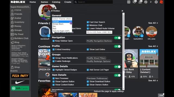Click Previewer Preferences button
The height and width of the screenshot is (97, 174).
tap(97, 78)
